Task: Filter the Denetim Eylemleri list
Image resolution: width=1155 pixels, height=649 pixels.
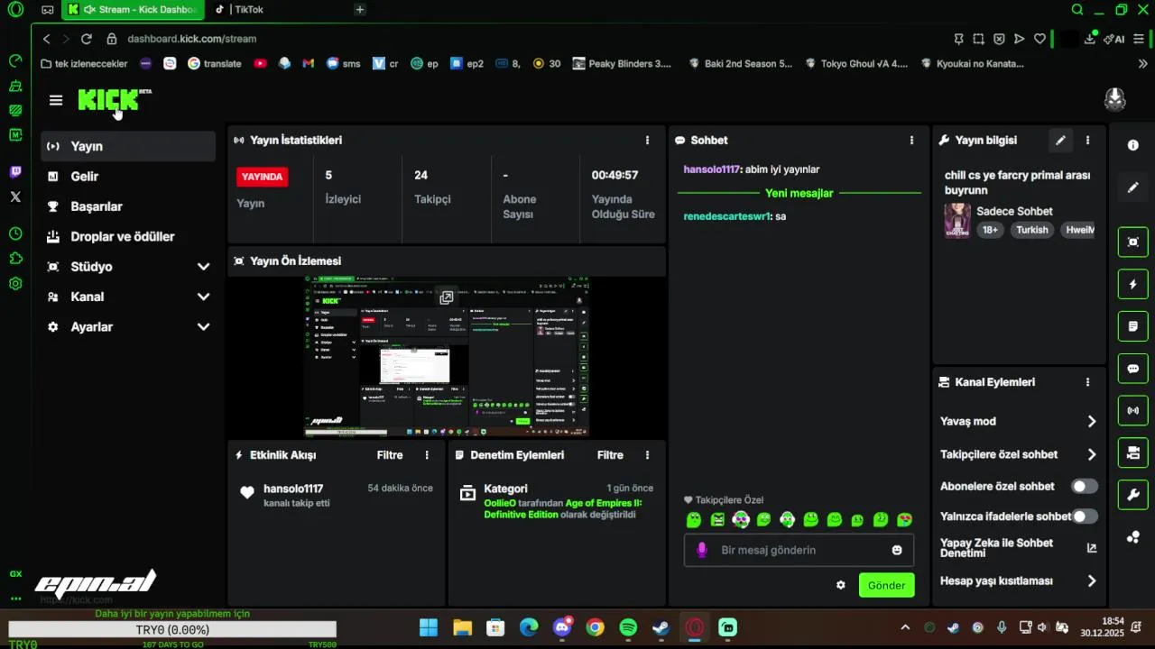Action: coord(610,455)
